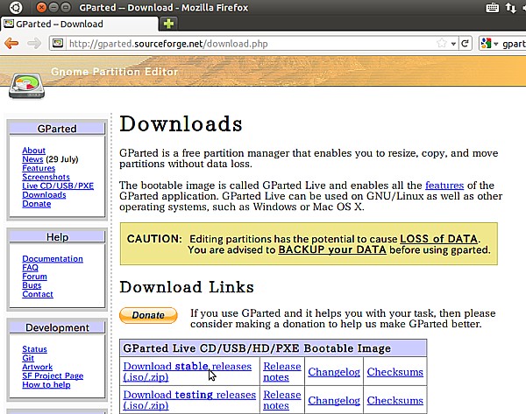Click the browser forward arrow button
Image resolution: width=526 pixels, height=414 pixels.
34,43
